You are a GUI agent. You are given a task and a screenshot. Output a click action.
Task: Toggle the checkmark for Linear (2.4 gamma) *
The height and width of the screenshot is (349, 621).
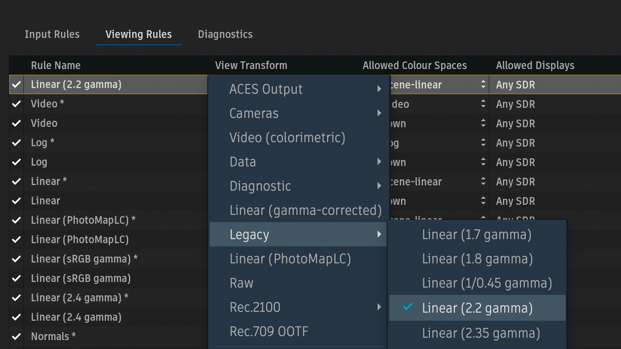16,298
